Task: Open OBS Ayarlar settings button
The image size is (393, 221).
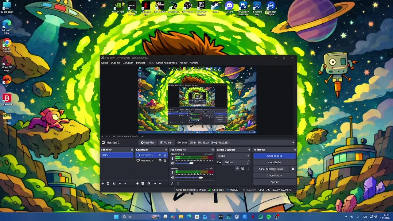Action: tap(274, 182)
